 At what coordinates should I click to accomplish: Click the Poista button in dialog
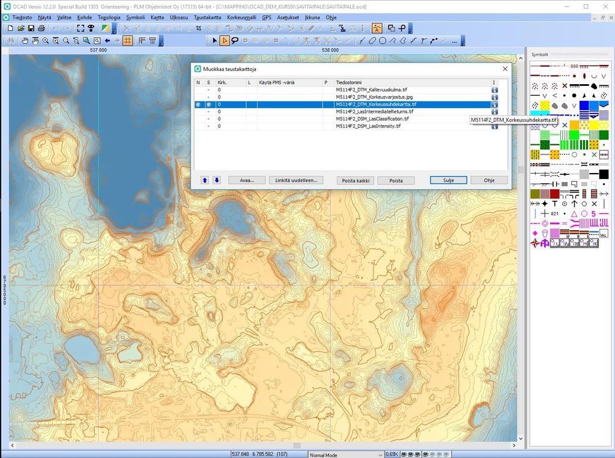pos(396,180)
